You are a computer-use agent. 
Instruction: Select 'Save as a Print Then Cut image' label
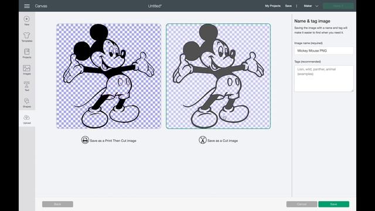113,141
